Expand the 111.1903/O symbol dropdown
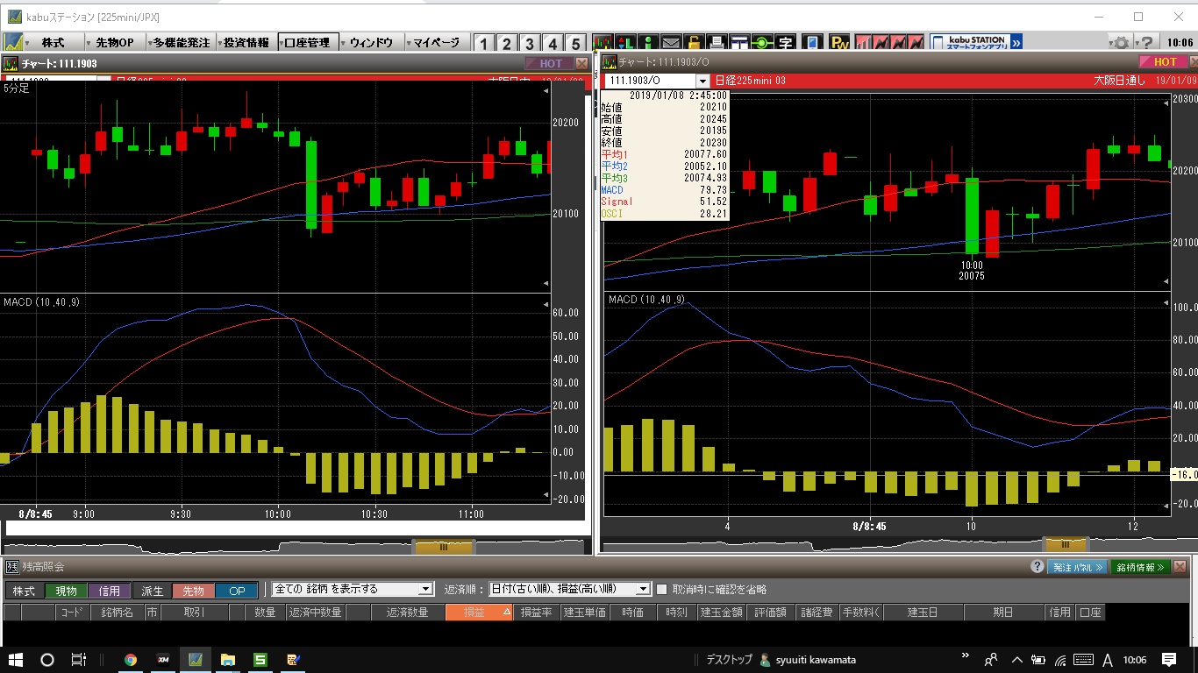 [x=702, y=81]
